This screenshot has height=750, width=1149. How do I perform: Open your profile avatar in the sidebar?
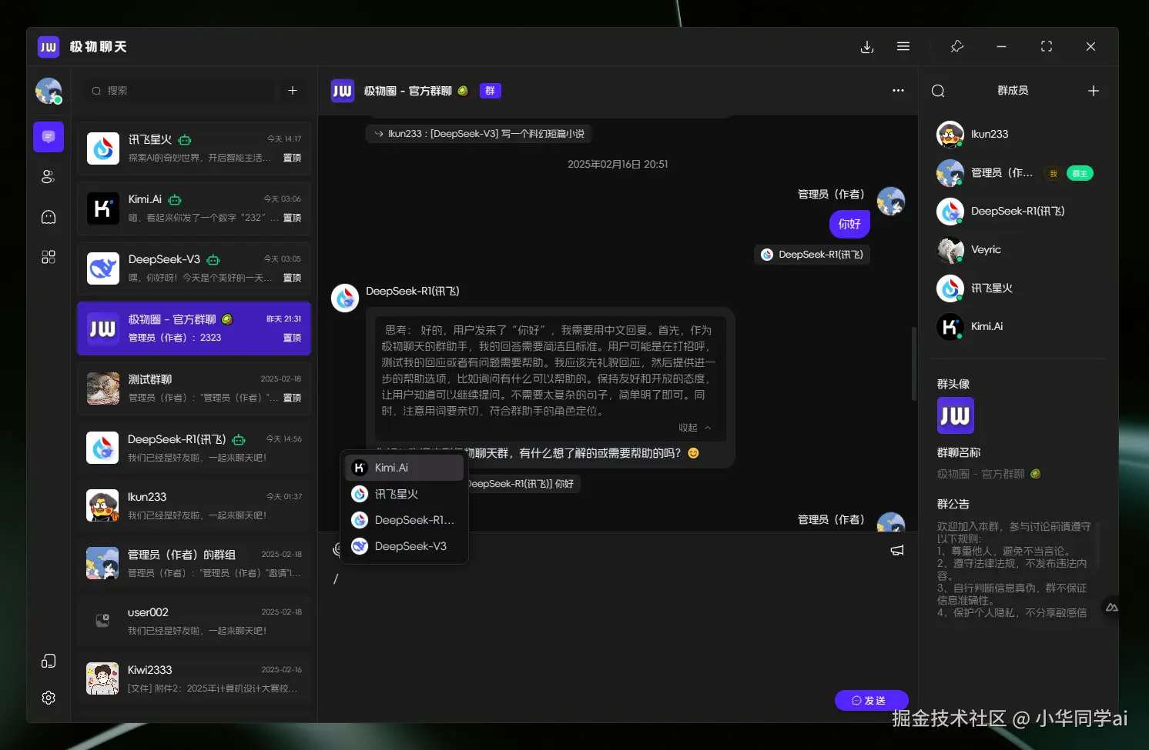click(49, 91)
